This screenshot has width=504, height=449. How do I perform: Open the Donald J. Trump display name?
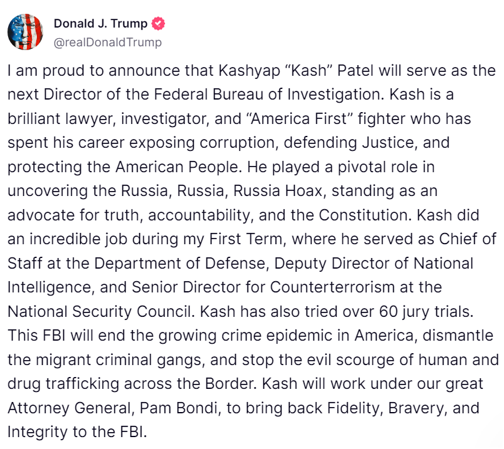pyautogui.click(x=101, y=24)
